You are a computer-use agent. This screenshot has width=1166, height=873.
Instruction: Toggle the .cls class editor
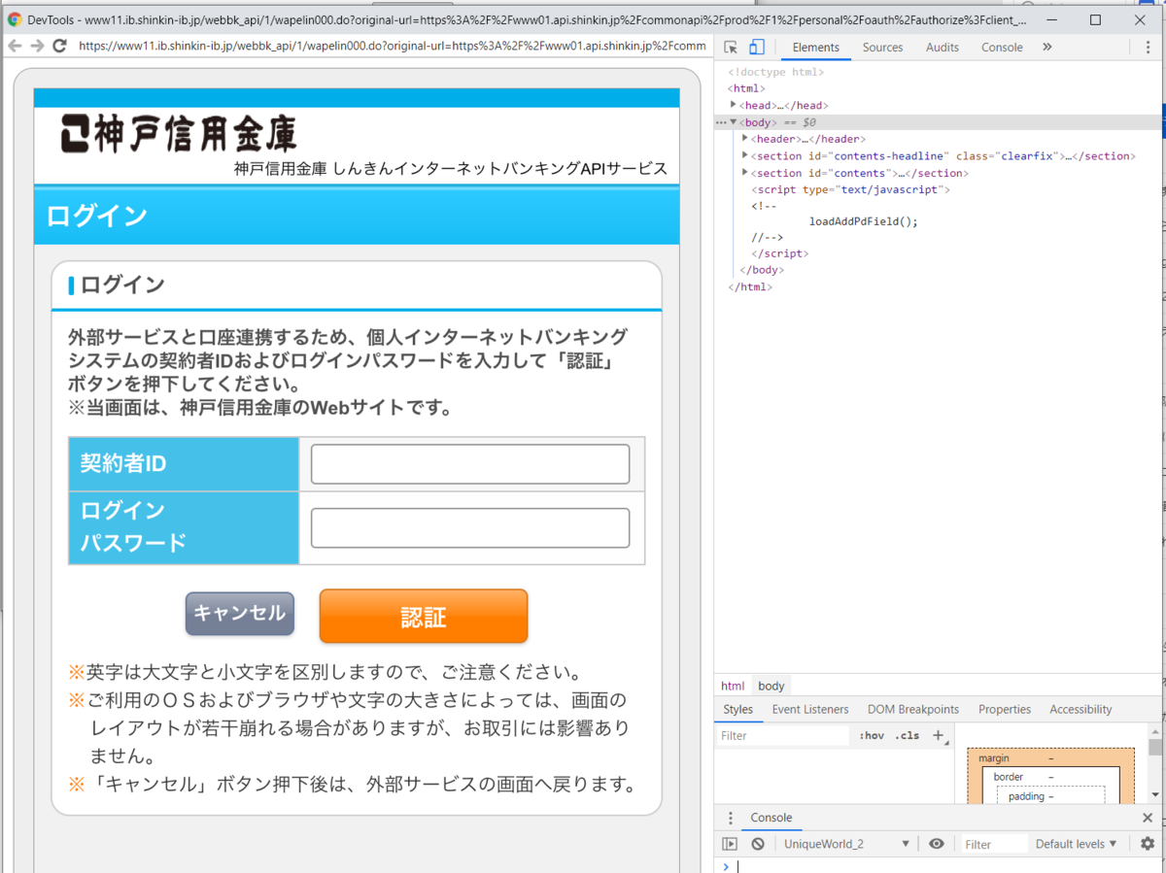pyautogui.click(x=907, y=735)
